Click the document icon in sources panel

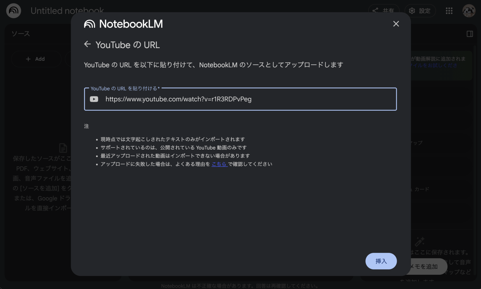tap(63, 148)
